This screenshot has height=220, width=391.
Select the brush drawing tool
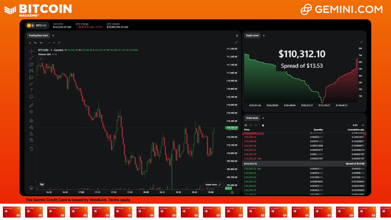pos(31,84)
